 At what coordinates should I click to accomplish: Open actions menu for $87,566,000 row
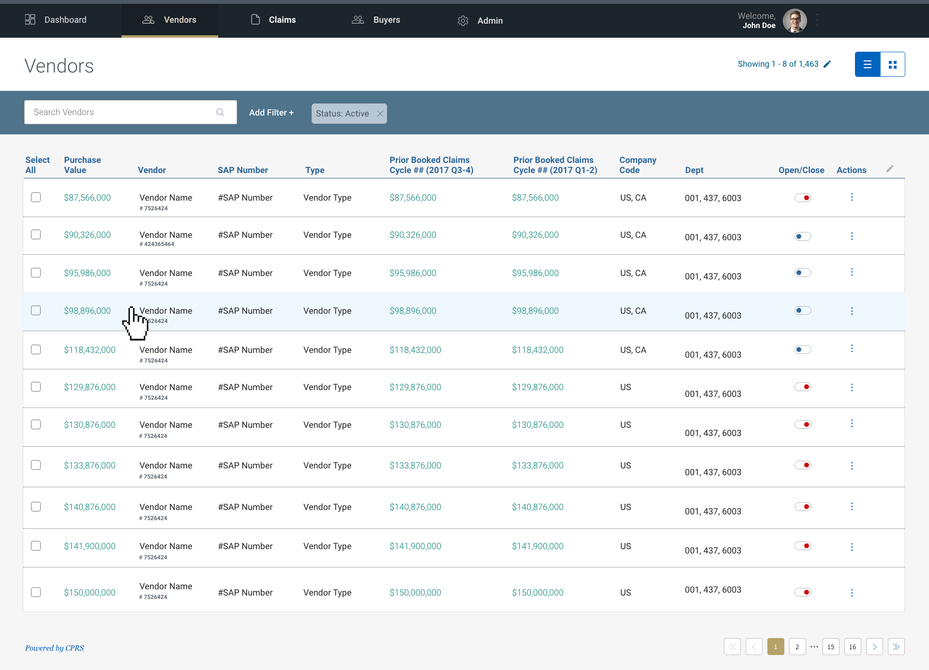852,197
